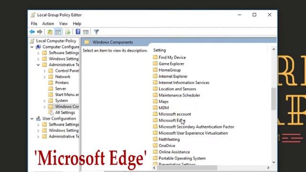Click the Internet Explorer folder icon

click(x=155, y=76)
